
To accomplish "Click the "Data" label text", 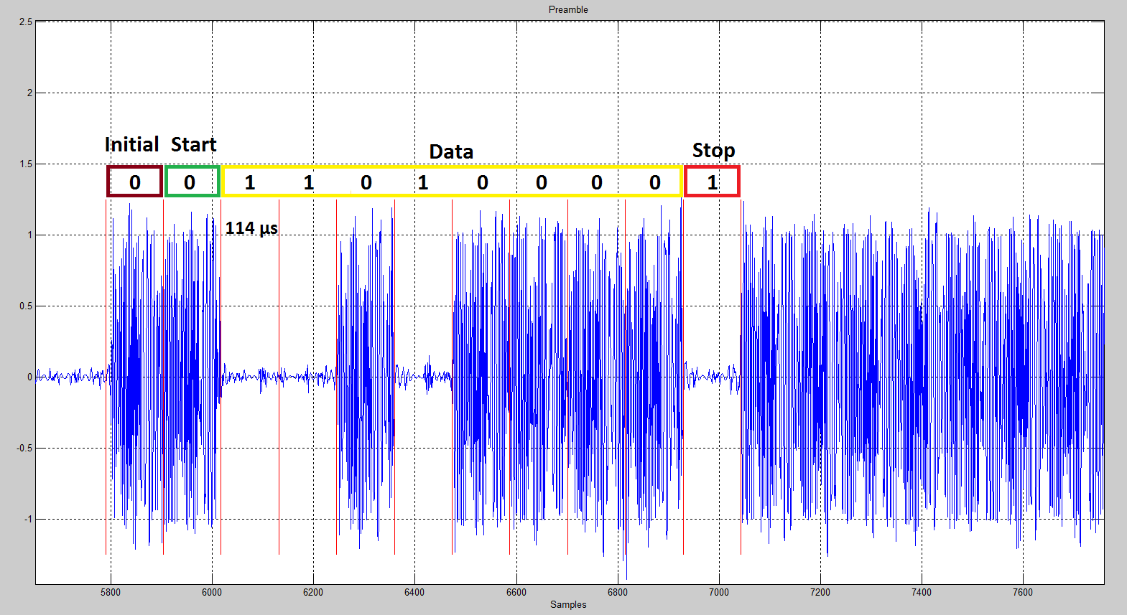I will [x=451, y=151].
